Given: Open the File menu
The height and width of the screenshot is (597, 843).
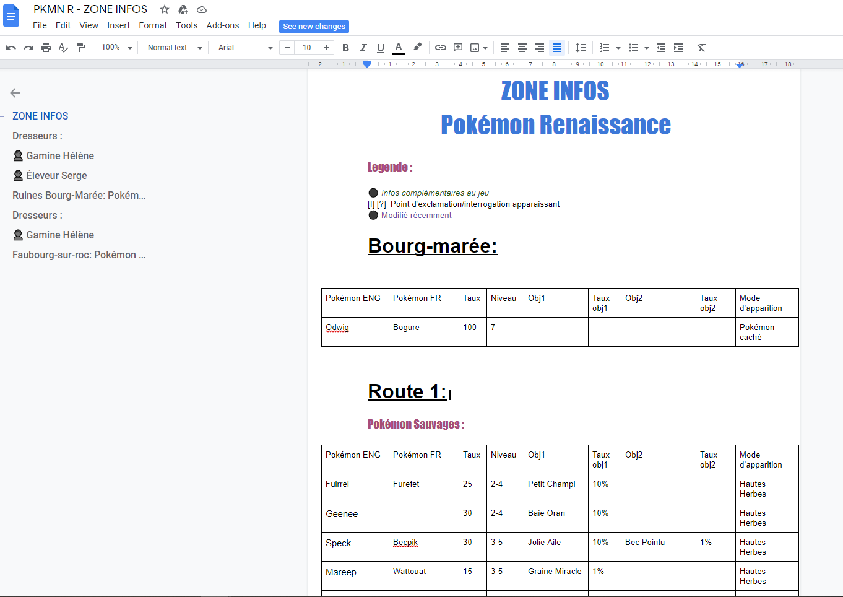Looking at the screenshot, I should click(40, 25).
